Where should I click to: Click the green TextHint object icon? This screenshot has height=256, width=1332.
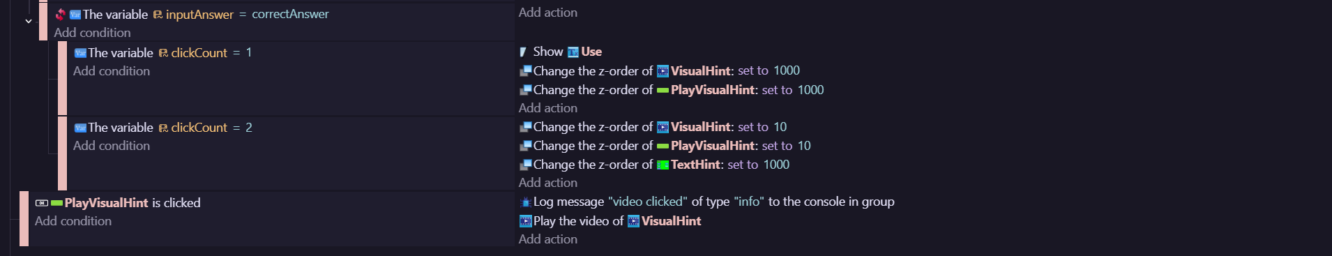(663, 165)
